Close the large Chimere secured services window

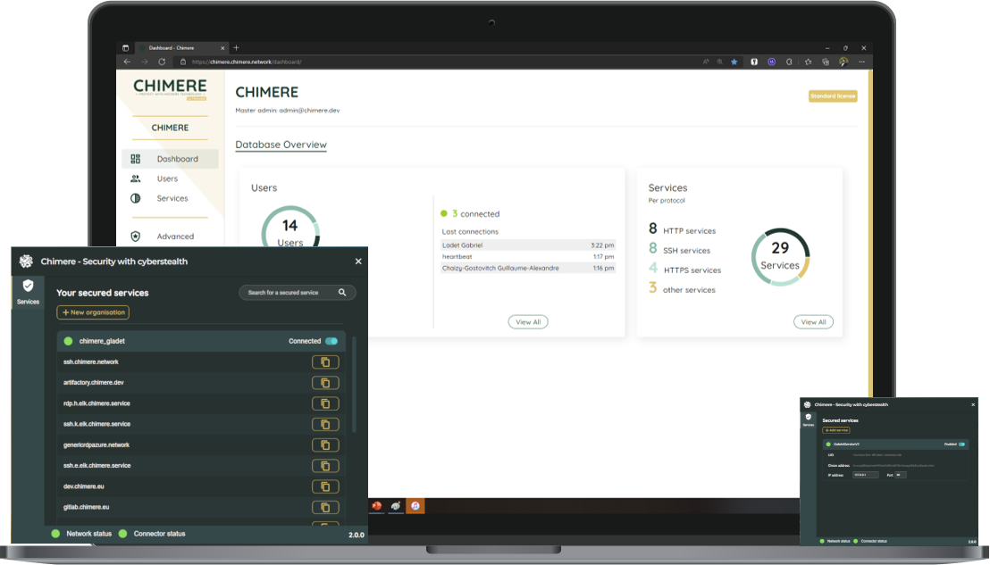click(358, 261)
